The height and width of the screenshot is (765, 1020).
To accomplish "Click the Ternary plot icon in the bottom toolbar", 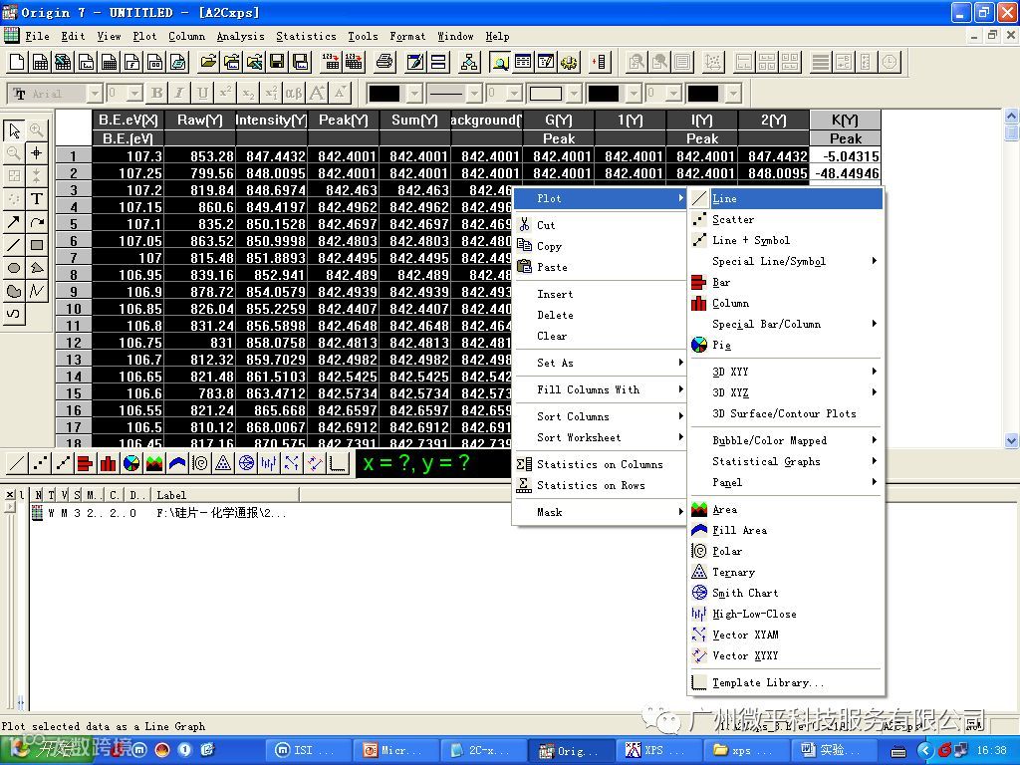I will [223, 463].
